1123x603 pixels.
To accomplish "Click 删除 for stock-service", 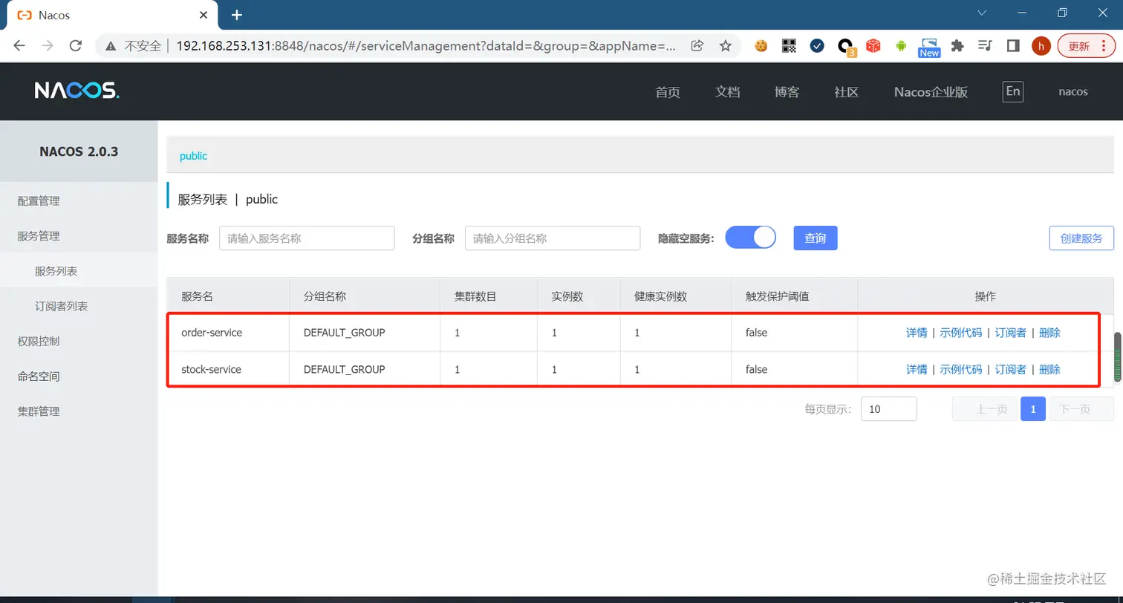I will coord(1049,369).
